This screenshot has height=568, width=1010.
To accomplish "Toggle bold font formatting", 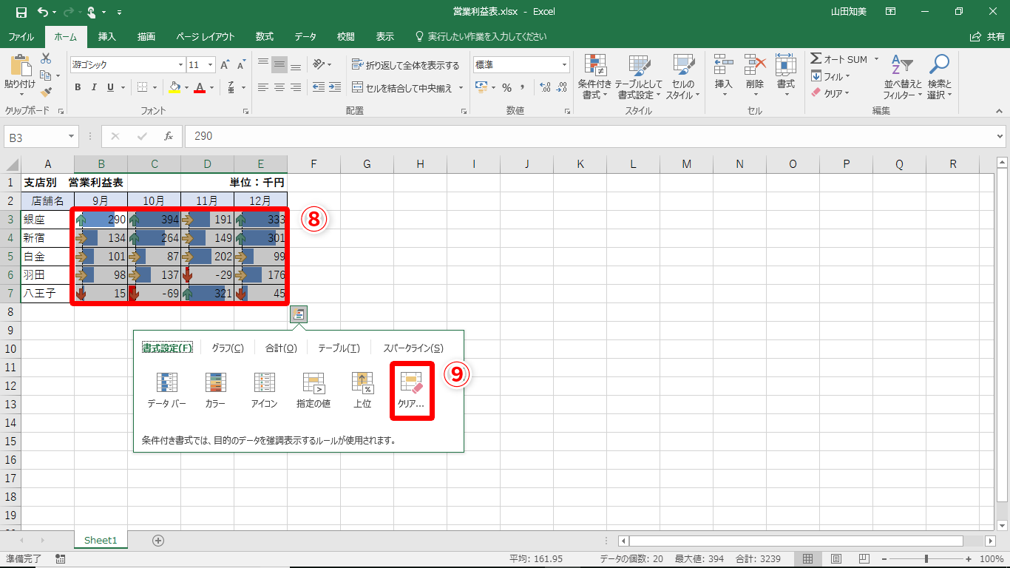I will (78, 87).
